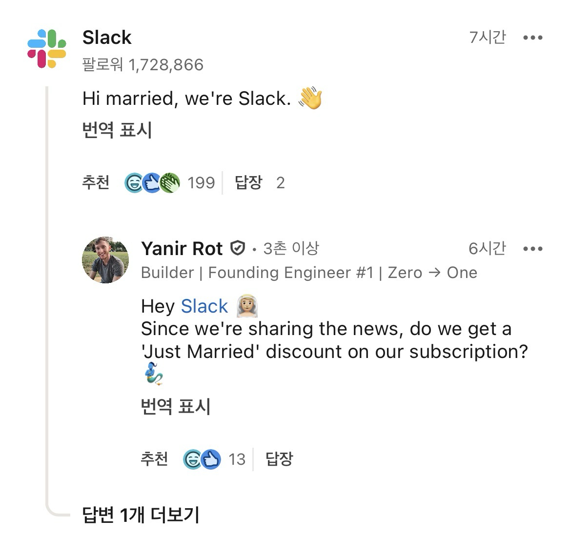The image size is (571, 556).
Task: Open three-dot menu on Yanir Rot's reply
Action: [532, 249]
